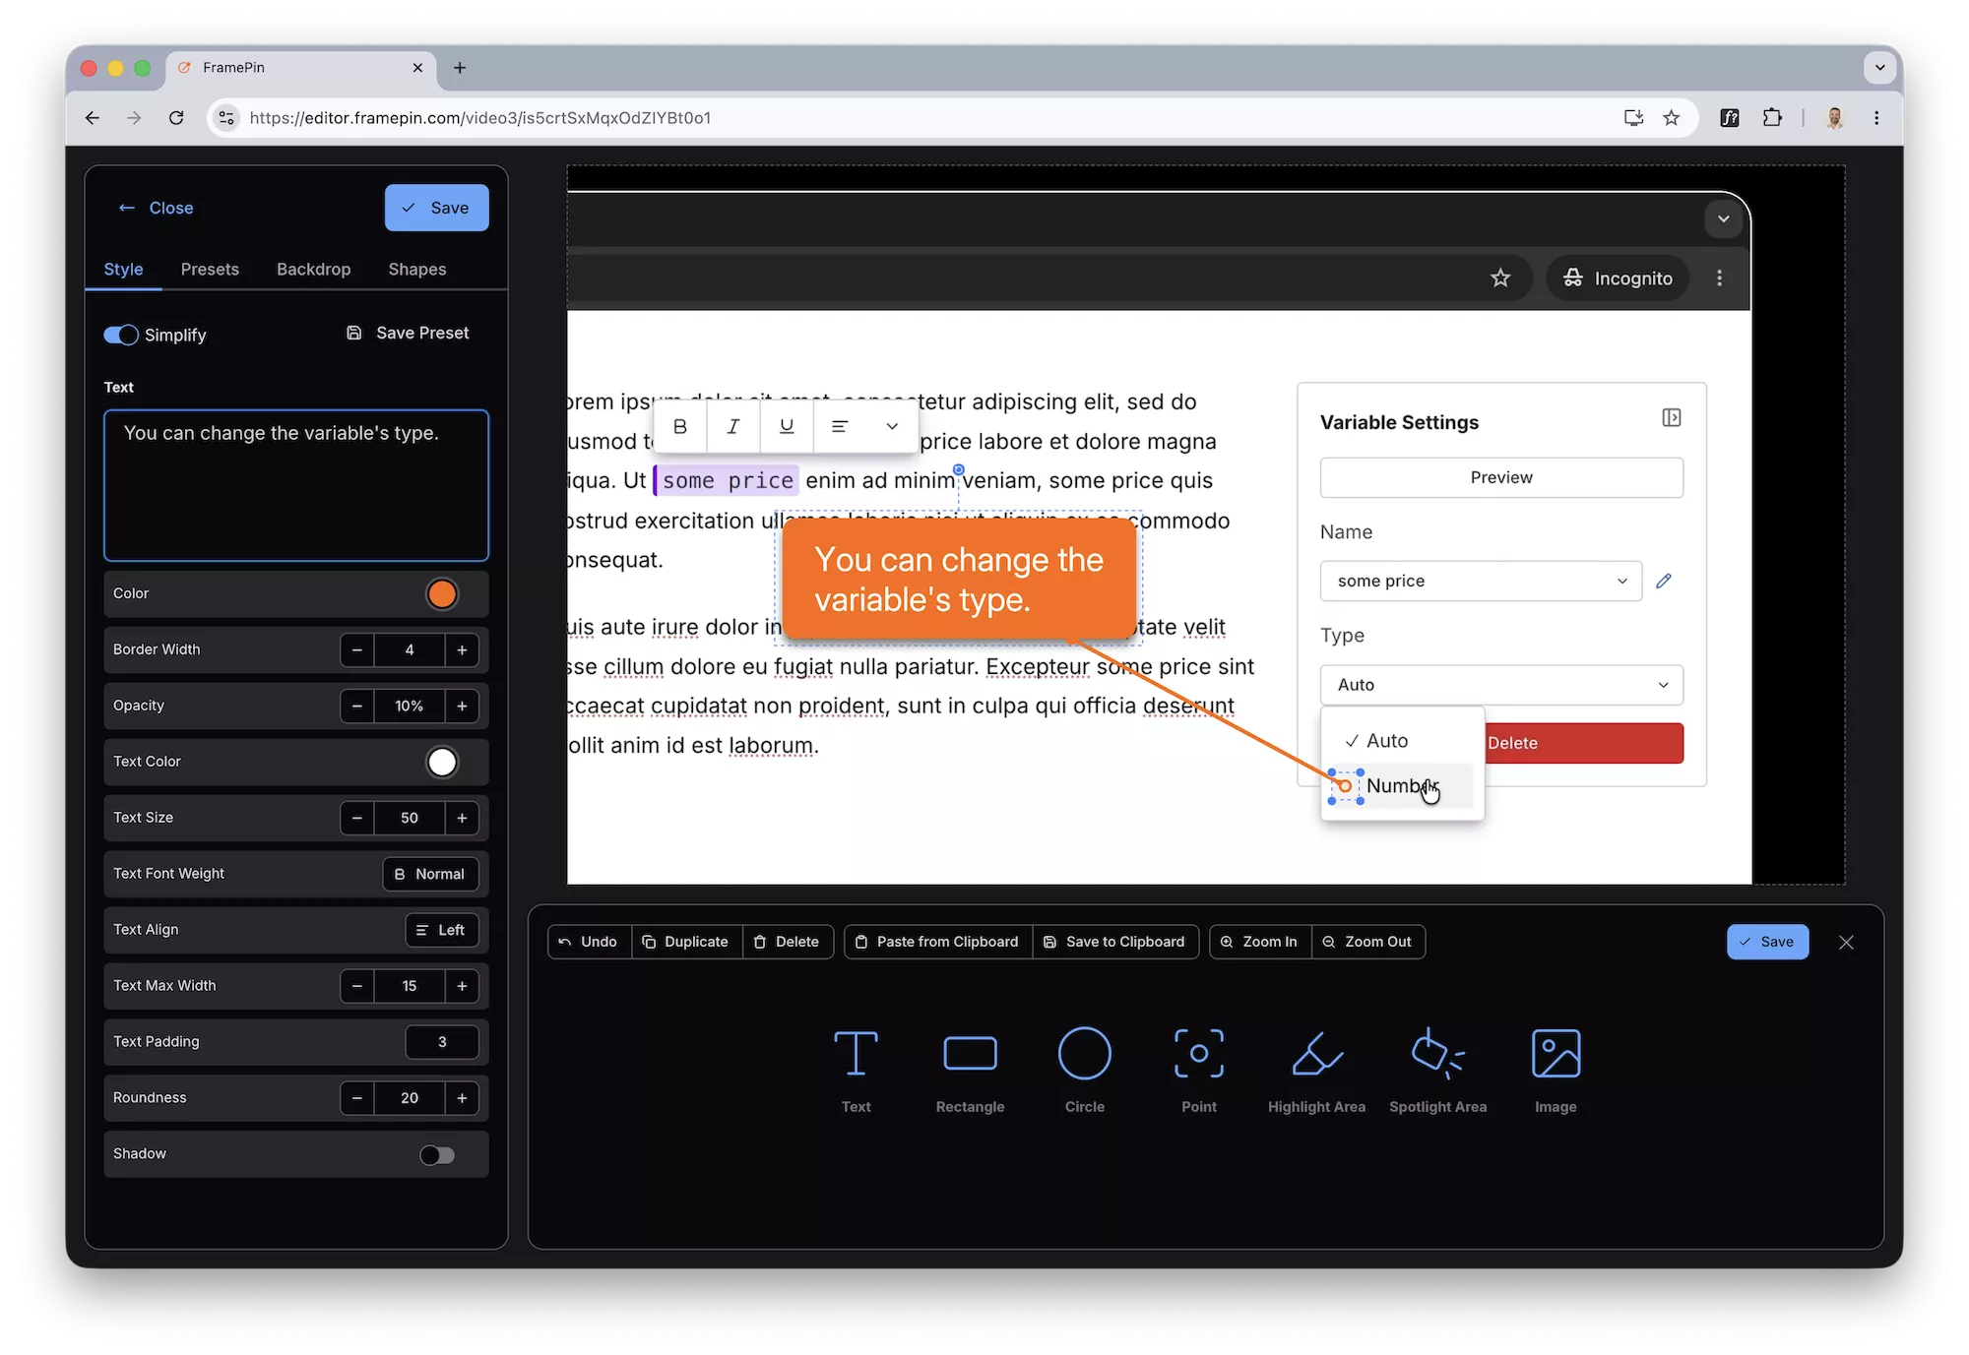Image resolution: width=1969 pixels, height=1355 pixels.
Task: Increase Opacity with plus button
Action: (x=462, y=706)
